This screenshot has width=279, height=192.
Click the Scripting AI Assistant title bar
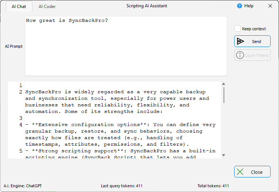point(147,6)
